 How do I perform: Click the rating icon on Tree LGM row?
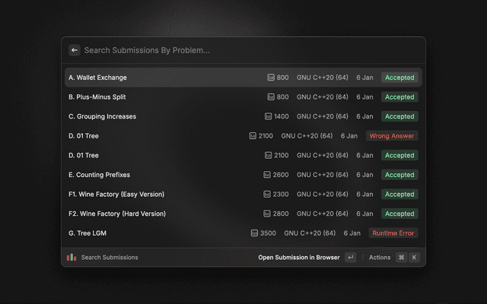click(x=254, y=233)
